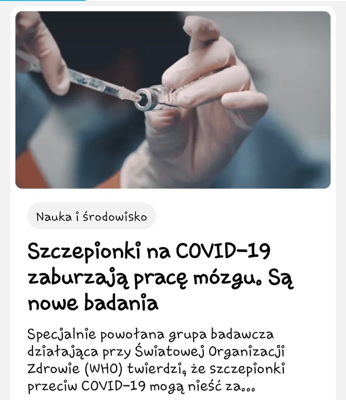Open the excerpt starting 'Specjalnie powołana grupa badawcza'
Screen dimensions: 346x400
pyautogui.click(x=156, y=361)
